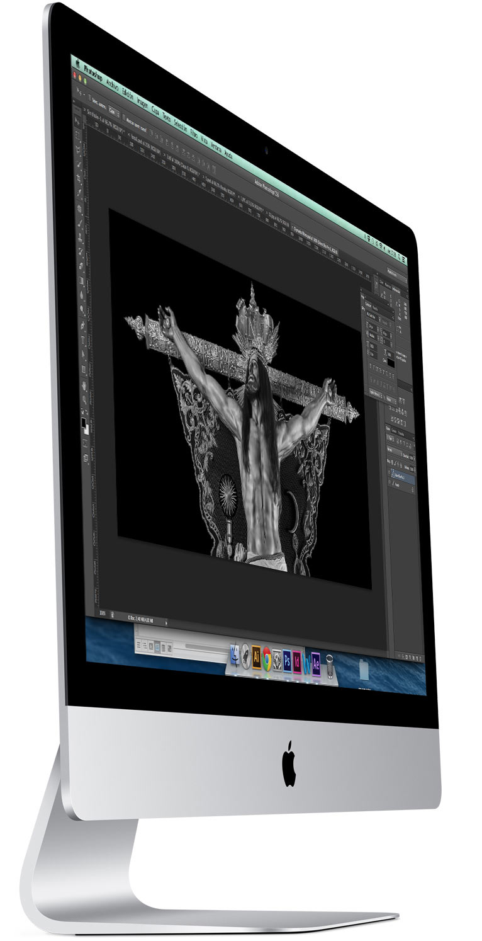
Task: Select the blue highlighted top layer row
Action: [x=401, y=477]
